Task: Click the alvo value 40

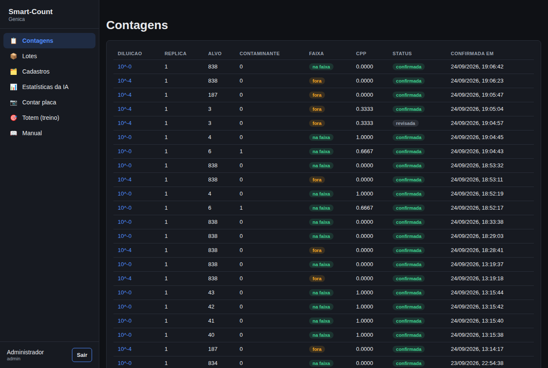Action: point(211,335)
